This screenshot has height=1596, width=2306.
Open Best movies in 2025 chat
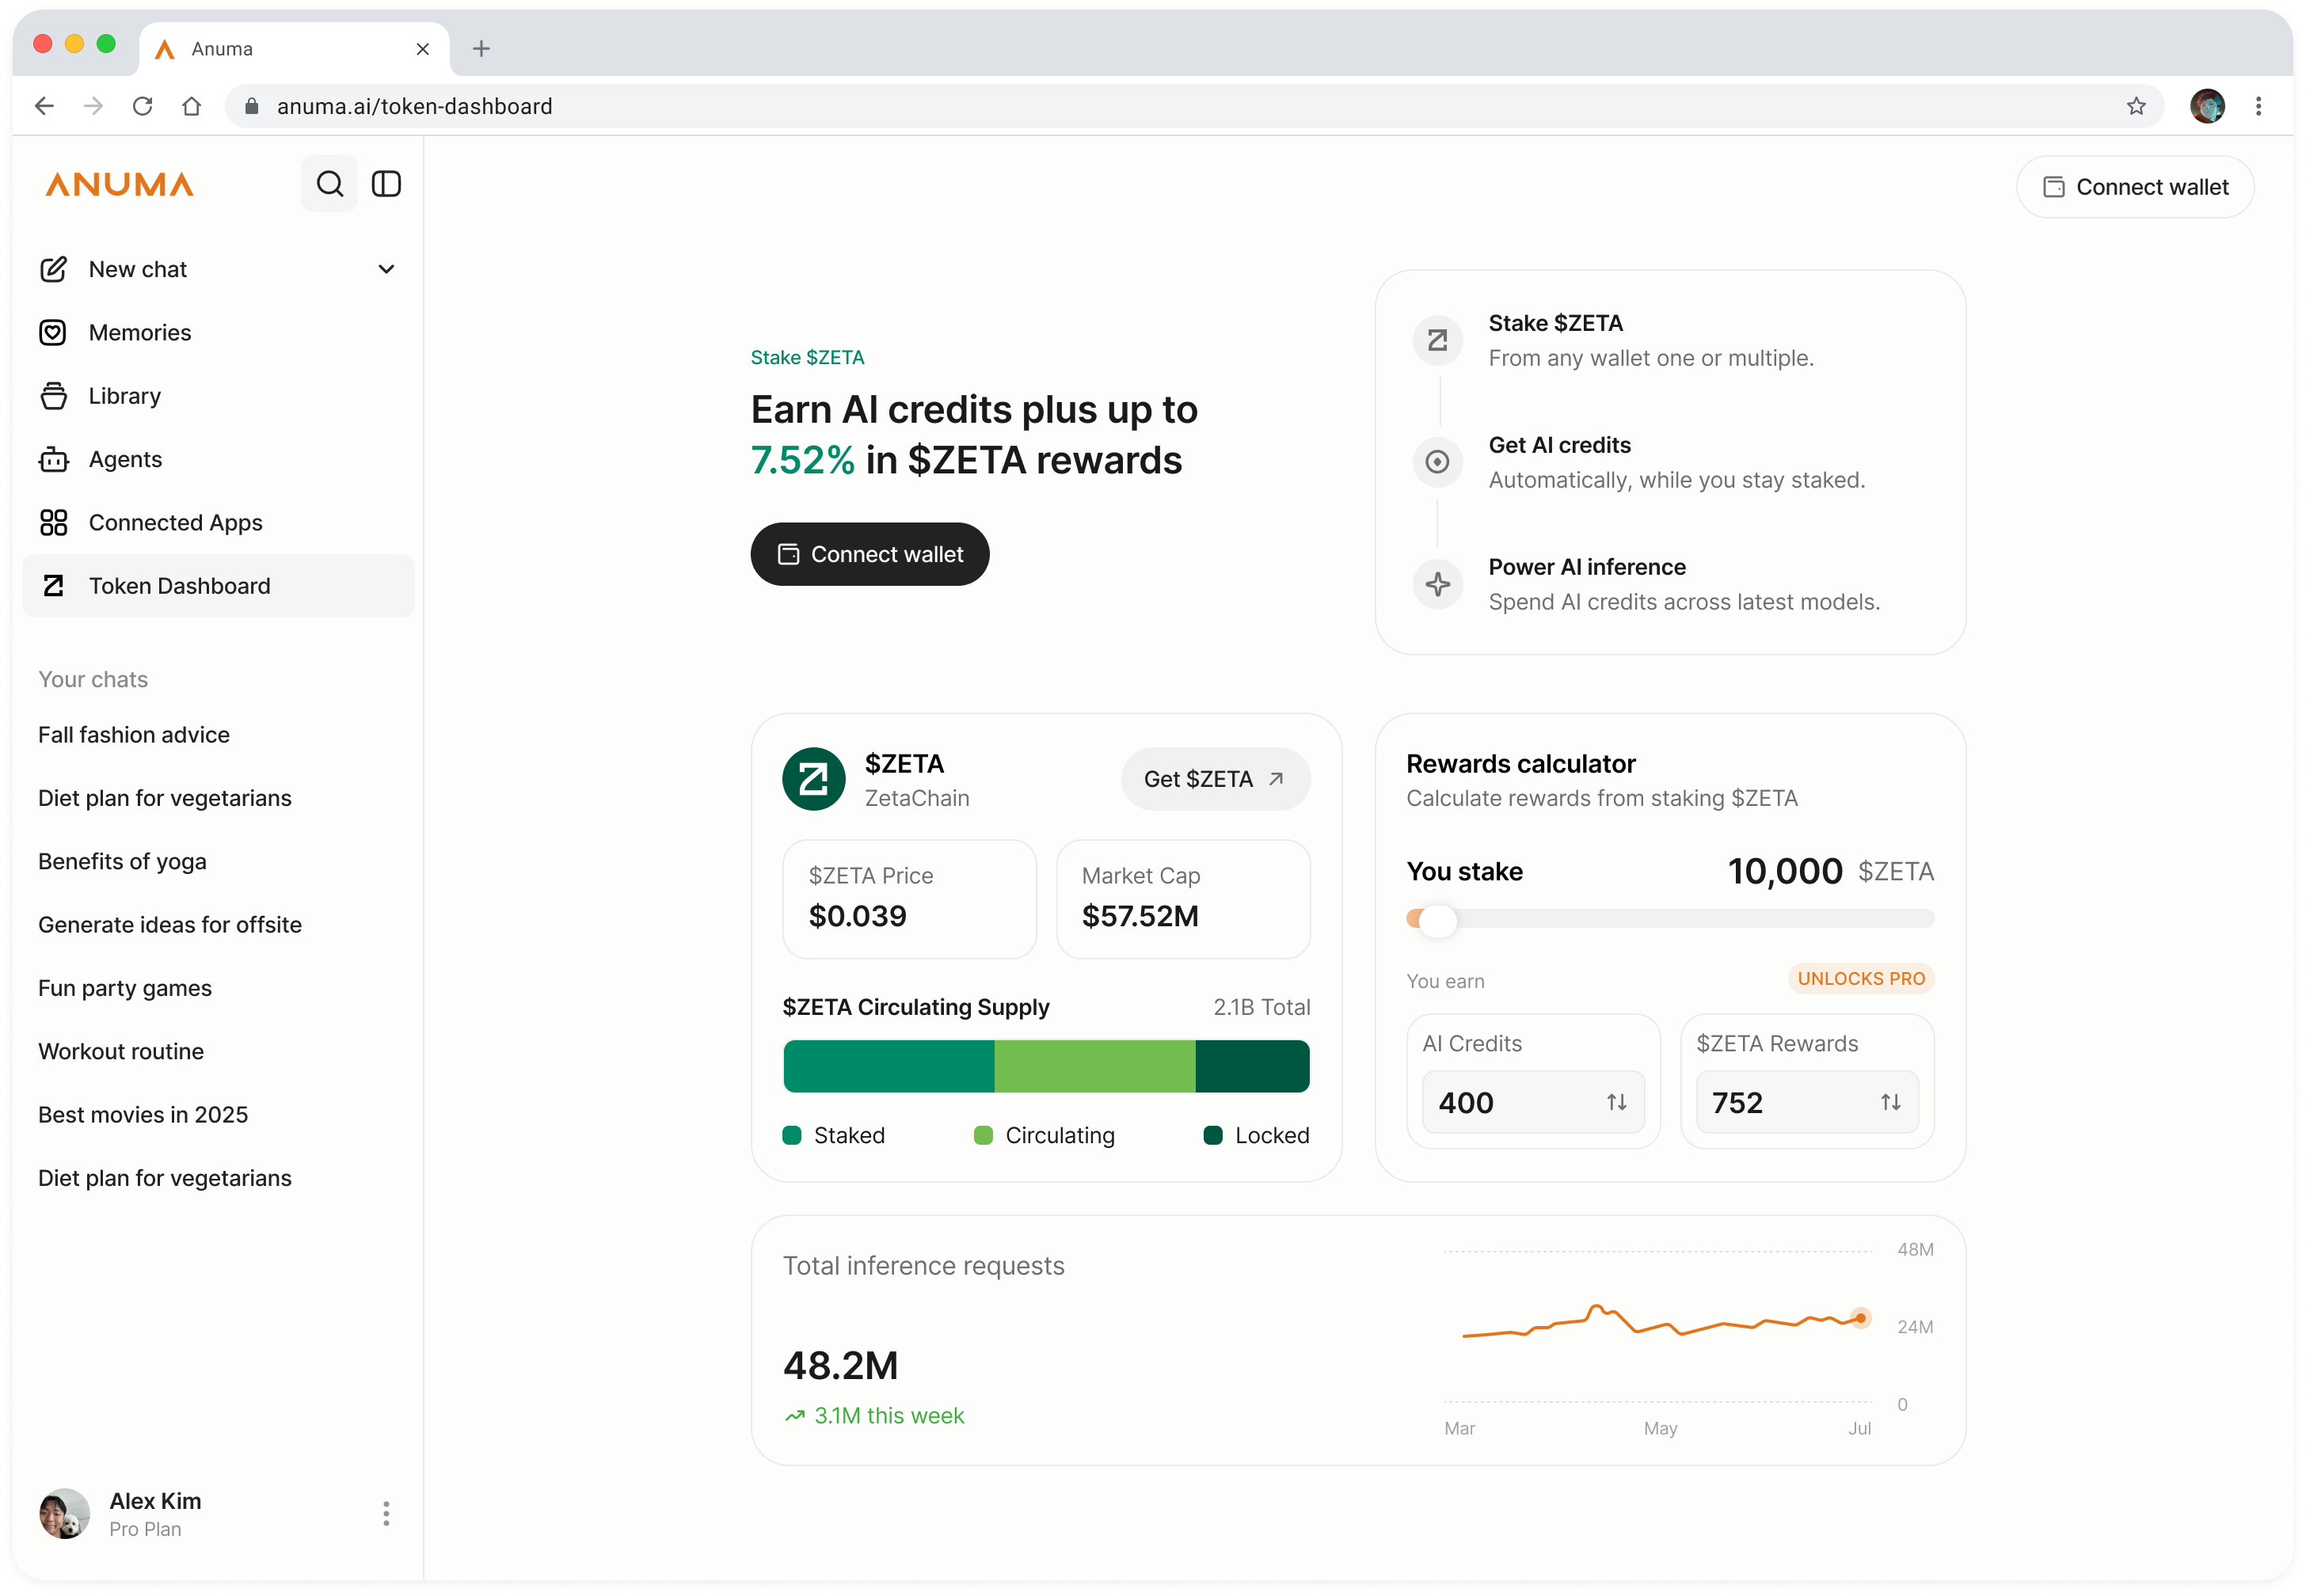[143, 1115]
